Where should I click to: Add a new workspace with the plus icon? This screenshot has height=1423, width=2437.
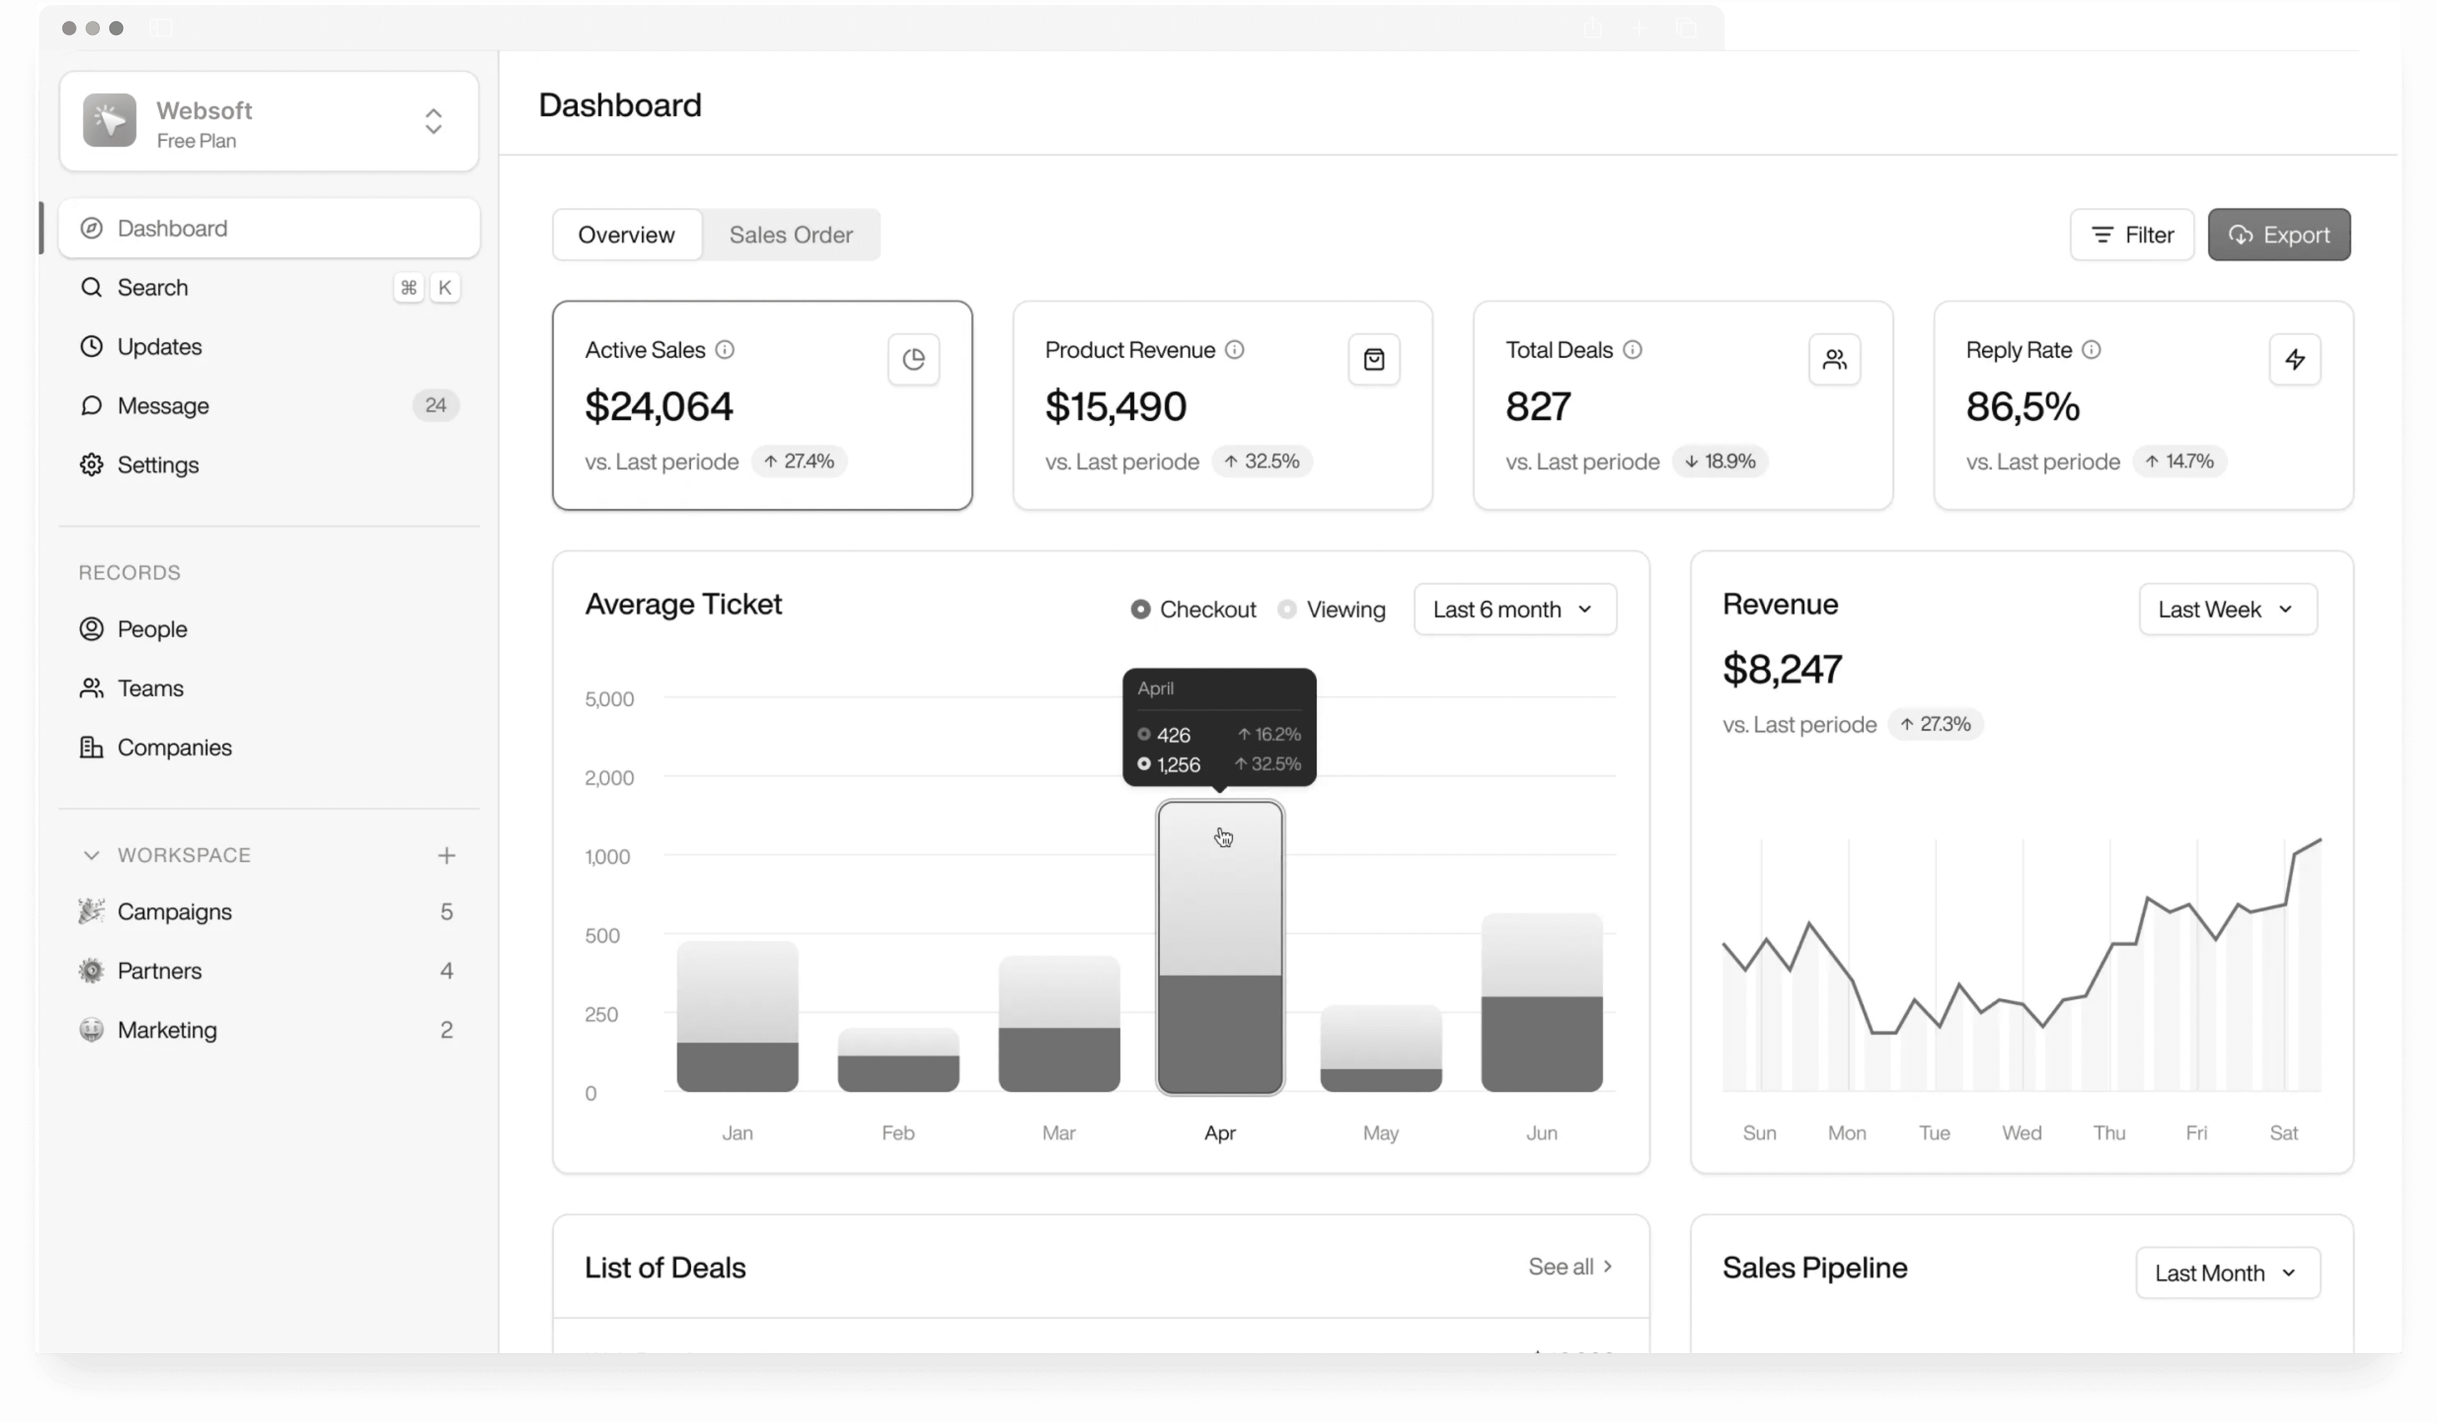click(447, 855)
